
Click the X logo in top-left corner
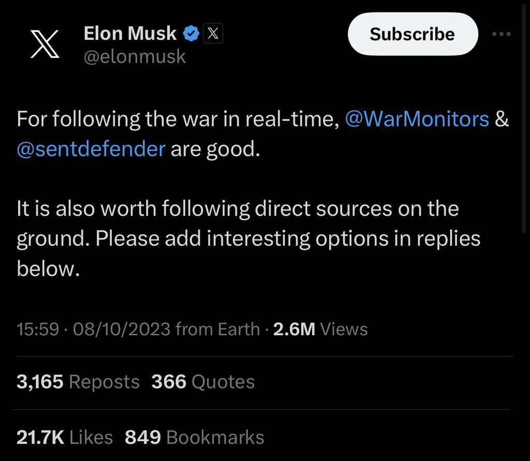click(x=44, y=44)
